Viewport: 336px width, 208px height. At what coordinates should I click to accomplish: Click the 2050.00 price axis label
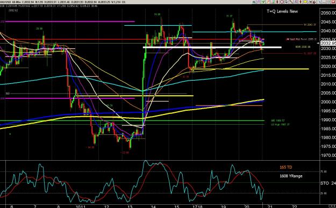click(x=328, y=13)
